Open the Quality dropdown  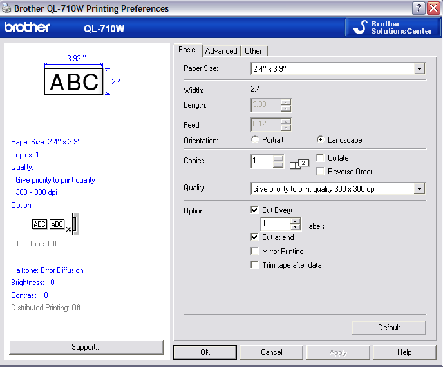click(x=419, y=189)
